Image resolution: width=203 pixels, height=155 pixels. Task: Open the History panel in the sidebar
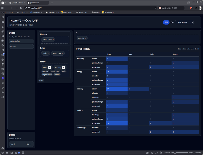click(3, 31)
